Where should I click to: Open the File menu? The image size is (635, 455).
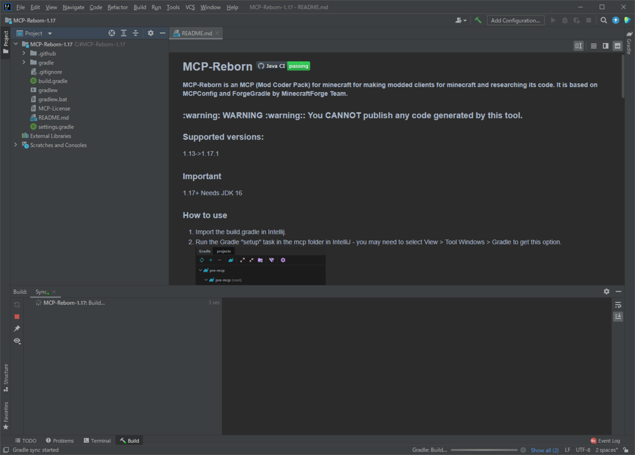coord(20,7)
